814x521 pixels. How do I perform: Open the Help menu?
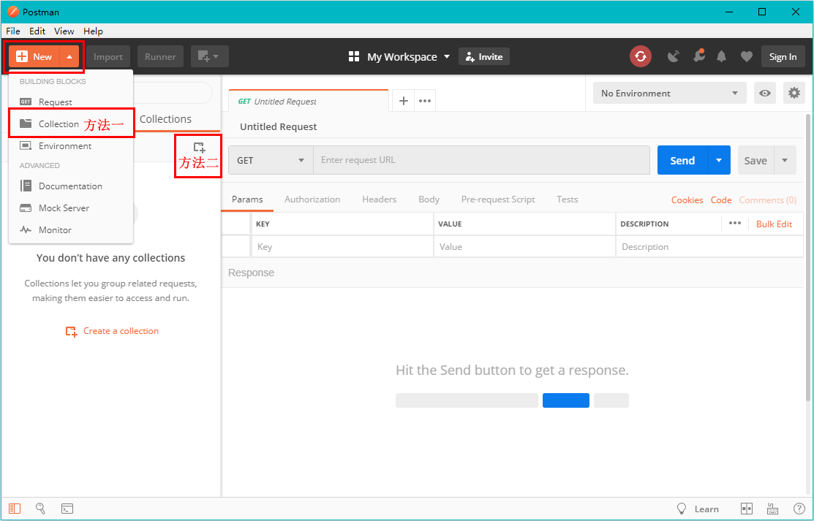94,31
